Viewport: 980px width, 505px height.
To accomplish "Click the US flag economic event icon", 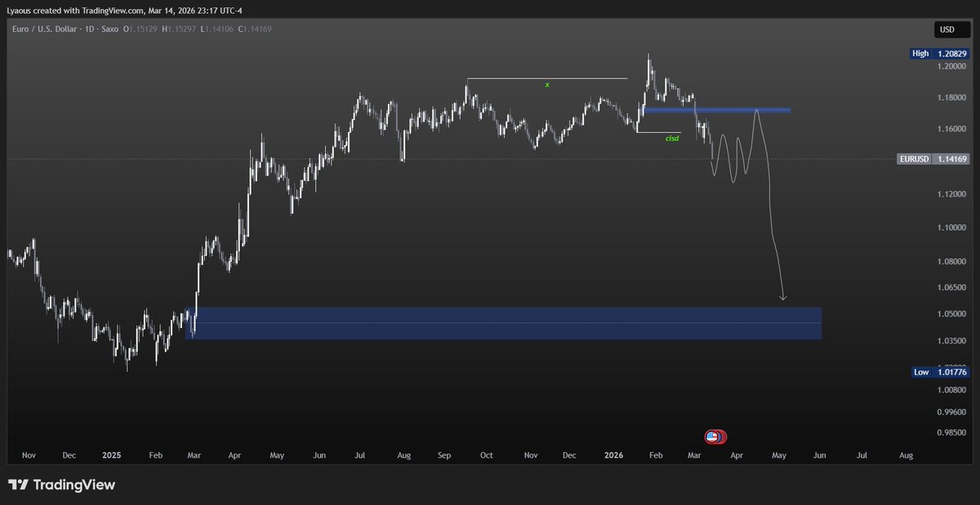I will click(x=712, y=436).
